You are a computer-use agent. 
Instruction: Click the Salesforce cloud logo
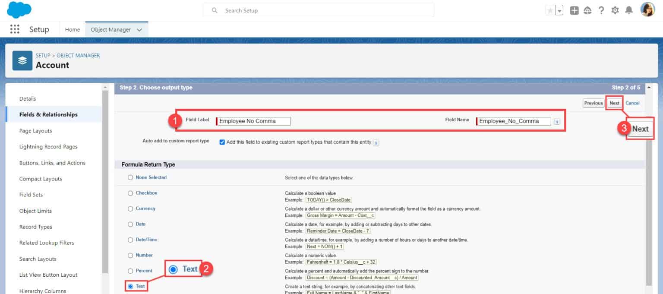pyautogui.click(x=18, y=9)
